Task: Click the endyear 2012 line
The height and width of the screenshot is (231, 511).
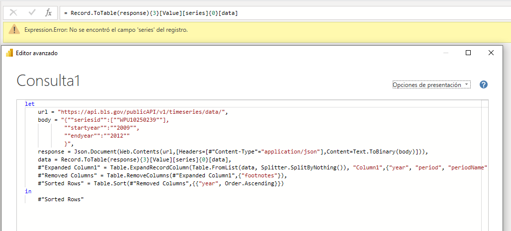Action: coord(97,136)
